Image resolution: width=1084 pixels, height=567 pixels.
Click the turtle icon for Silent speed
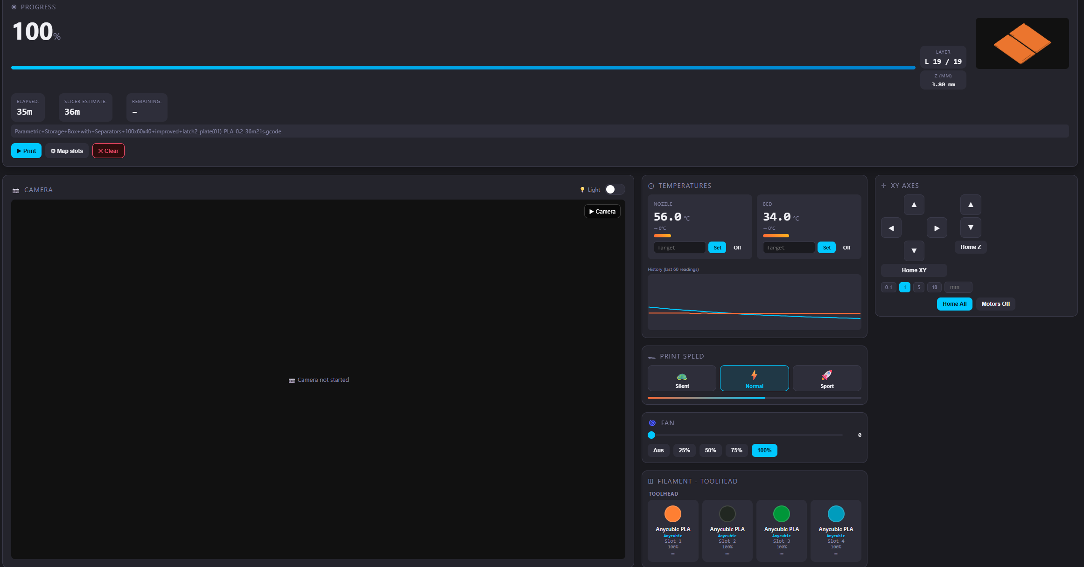click(682, 376)
